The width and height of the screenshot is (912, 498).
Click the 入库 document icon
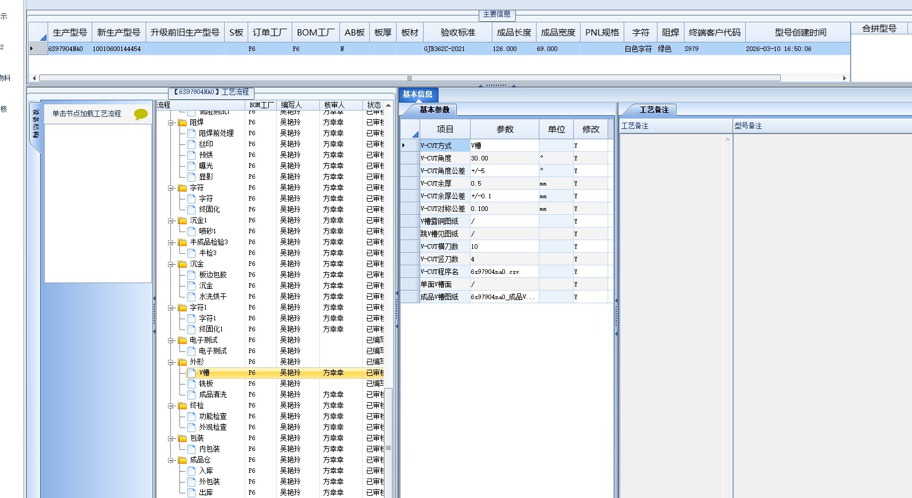coord(192,471)
